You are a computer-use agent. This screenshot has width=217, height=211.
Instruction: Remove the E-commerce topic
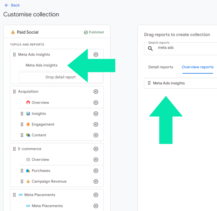[96, 149]
